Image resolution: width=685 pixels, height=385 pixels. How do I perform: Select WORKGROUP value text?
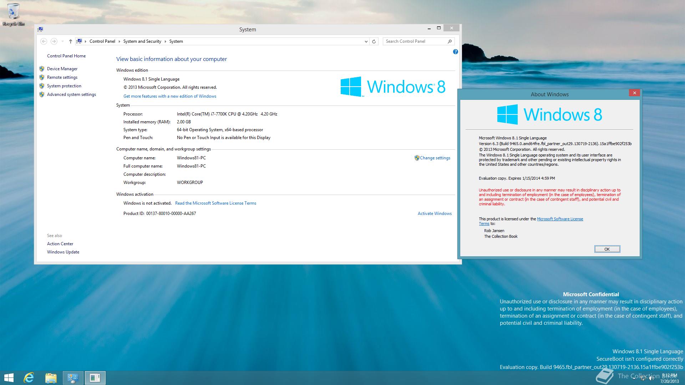click(190, 183)
